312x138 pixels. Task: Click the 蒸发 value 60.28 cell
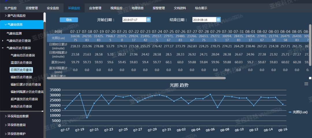(x=297, y=62)
